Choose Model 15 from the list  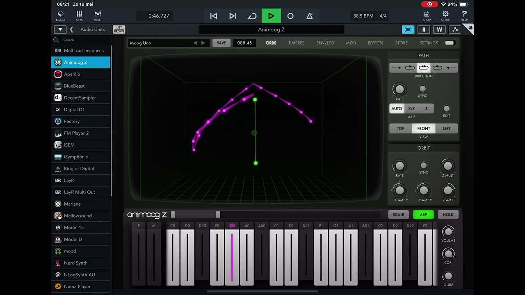tap(81, 227)
